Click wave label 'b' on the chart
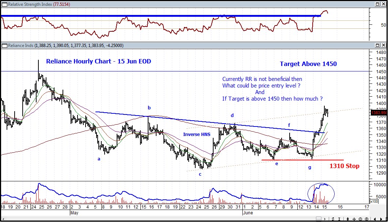Viewport: 388px width, 222px height. pos(149,108)
